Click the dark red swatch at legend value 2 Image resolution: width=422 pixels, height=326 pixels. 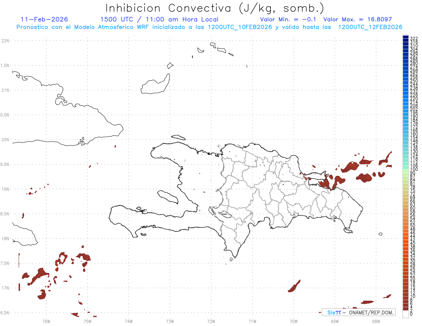(x=405, y=309)
